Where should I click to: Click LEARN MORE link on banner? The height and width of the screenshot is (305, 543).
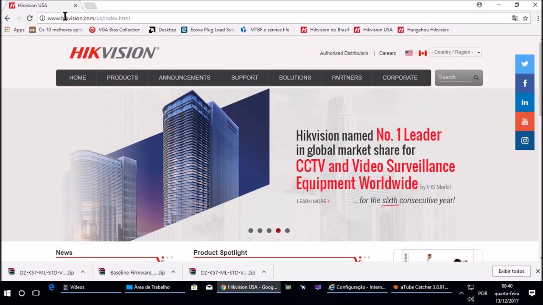[313, 201]
